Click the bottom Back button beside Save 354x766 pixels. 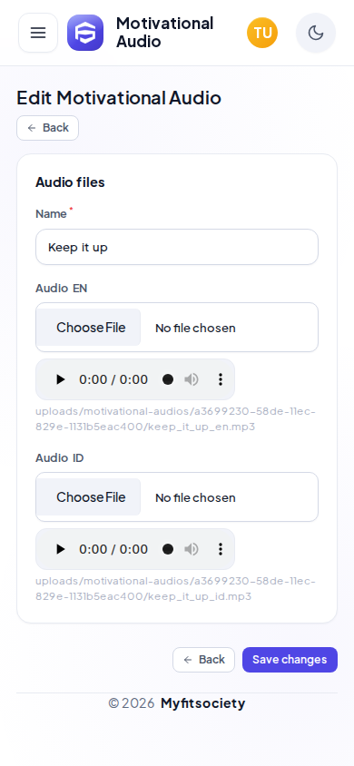coord(203,660)
